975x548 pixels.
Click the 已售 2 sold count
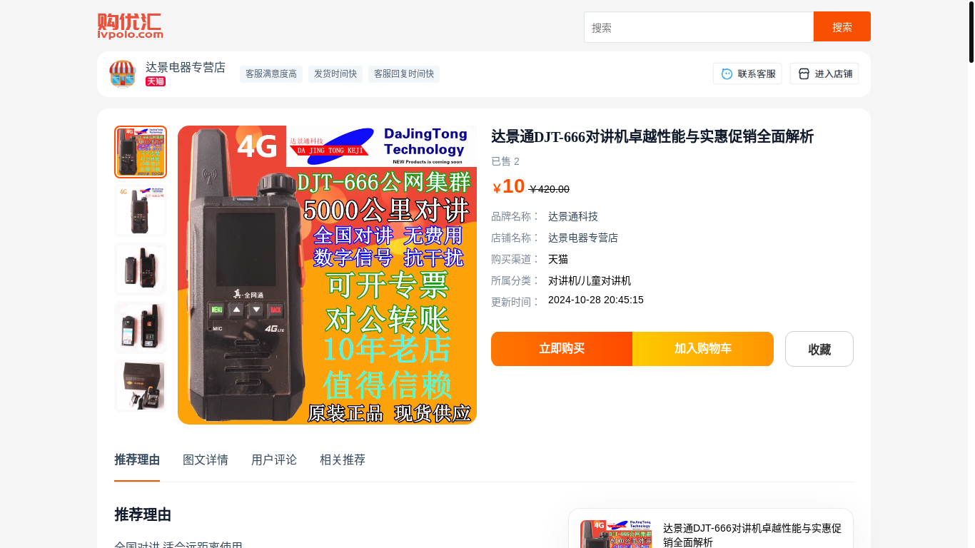coord(505,161)
